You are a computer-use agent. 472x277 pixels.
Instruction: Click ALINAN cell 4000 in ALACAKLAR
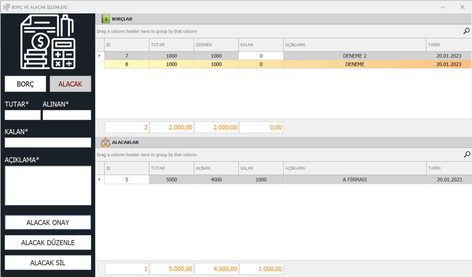(x=216, y=180)
